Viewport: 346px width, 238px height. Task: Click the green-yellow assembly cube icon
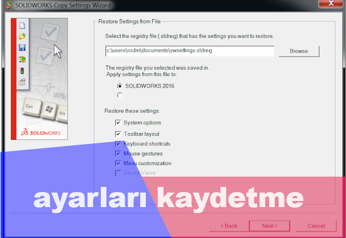[22, 59]
